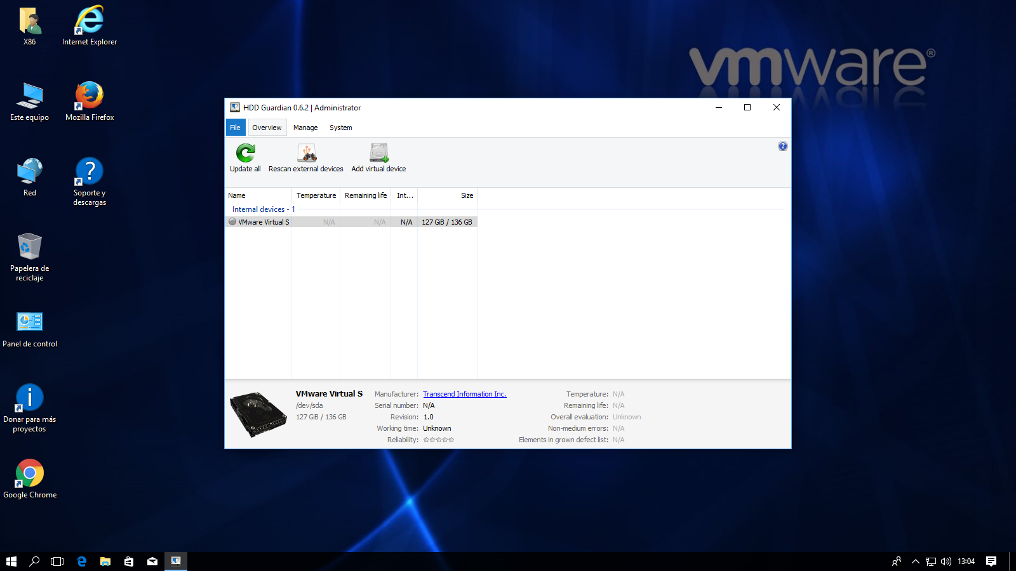1016x571 pixels.
Task: Show hidden tray icons chevron
Action: [915, 561]
